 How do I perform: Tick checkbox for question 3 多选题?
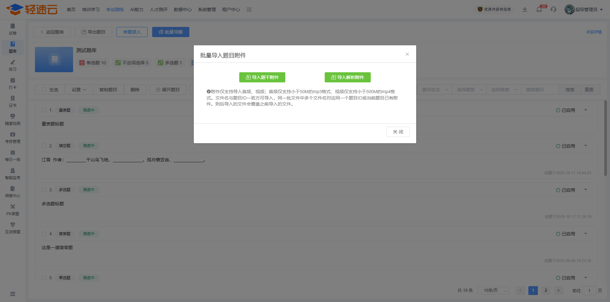point(44,190)
